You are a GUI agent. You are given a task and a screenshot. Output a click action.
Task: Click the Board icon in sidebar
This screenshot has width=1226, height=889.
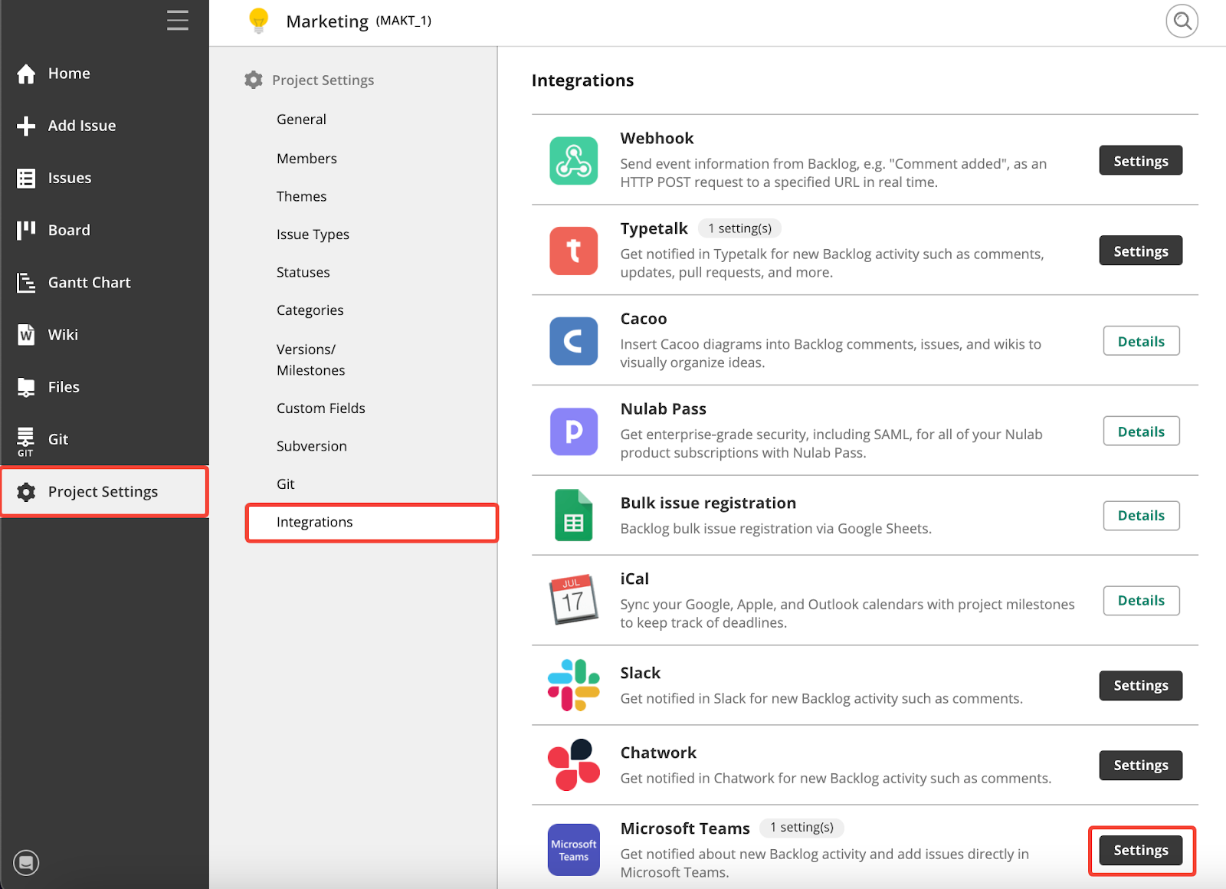26,230
